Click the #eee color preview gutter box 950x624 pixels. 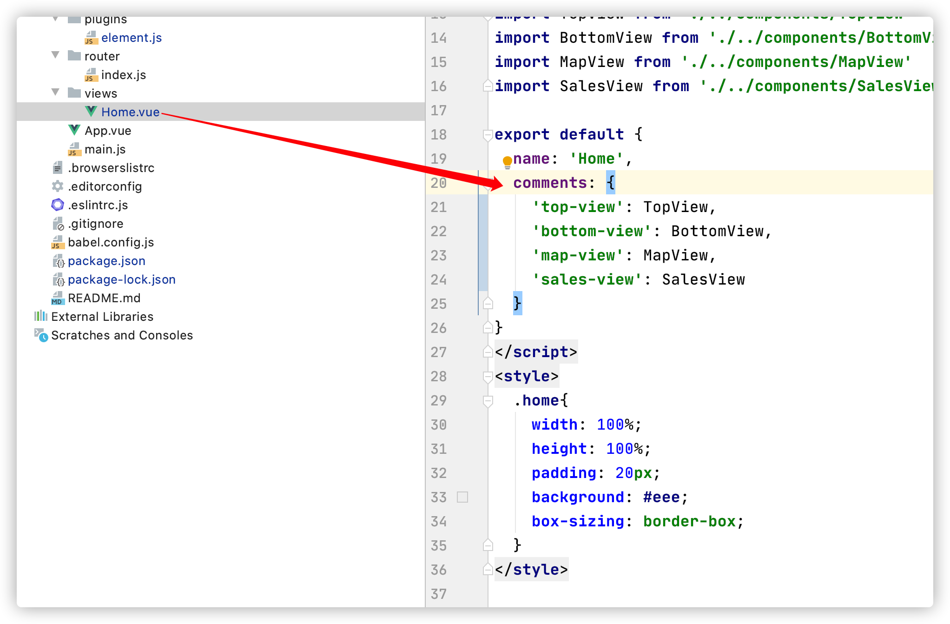[x=462, y=497]
